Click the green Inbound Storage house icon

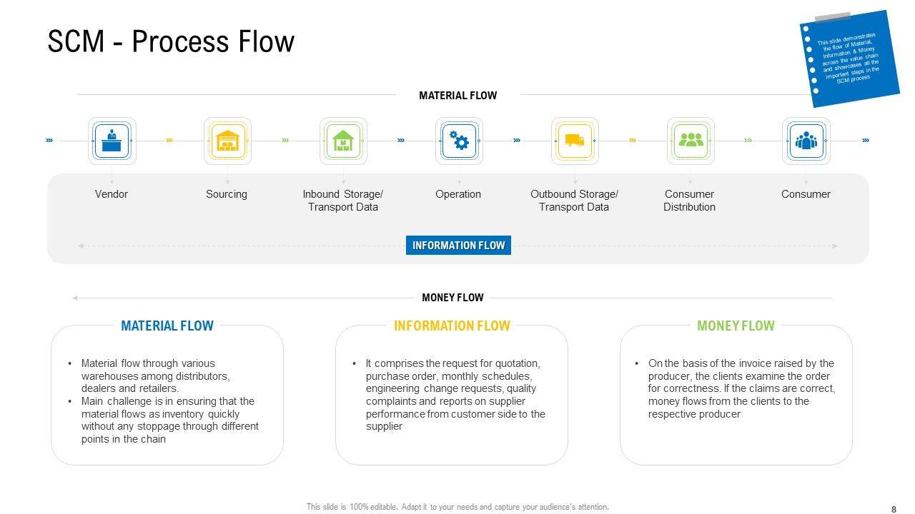pyautogui.click(x=343, y=141)
